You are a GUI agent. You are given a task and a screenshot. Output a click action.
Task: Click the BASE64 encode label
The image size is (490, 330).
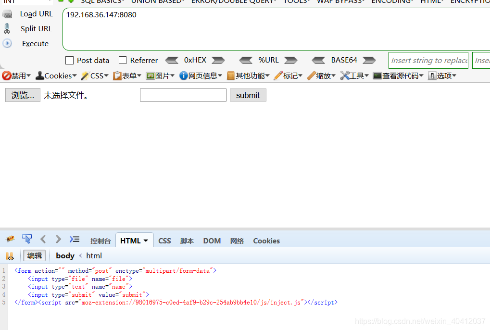(344, 60)
